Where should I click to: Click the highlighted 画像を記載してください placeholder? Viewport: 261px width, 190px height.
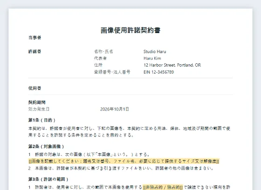124,161
